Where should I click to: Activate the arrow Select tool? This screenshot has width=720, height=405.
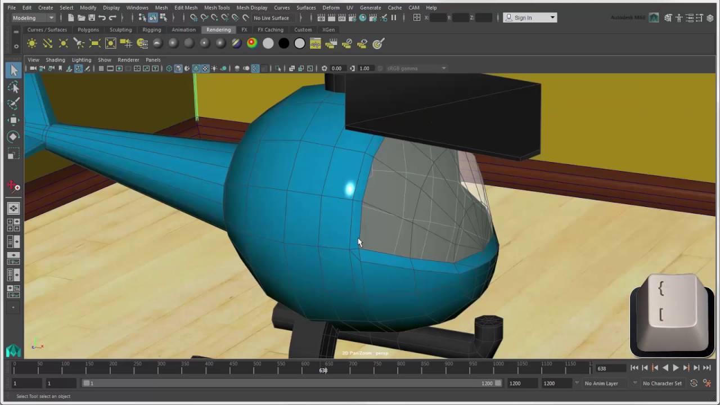(x=13, y=70)
